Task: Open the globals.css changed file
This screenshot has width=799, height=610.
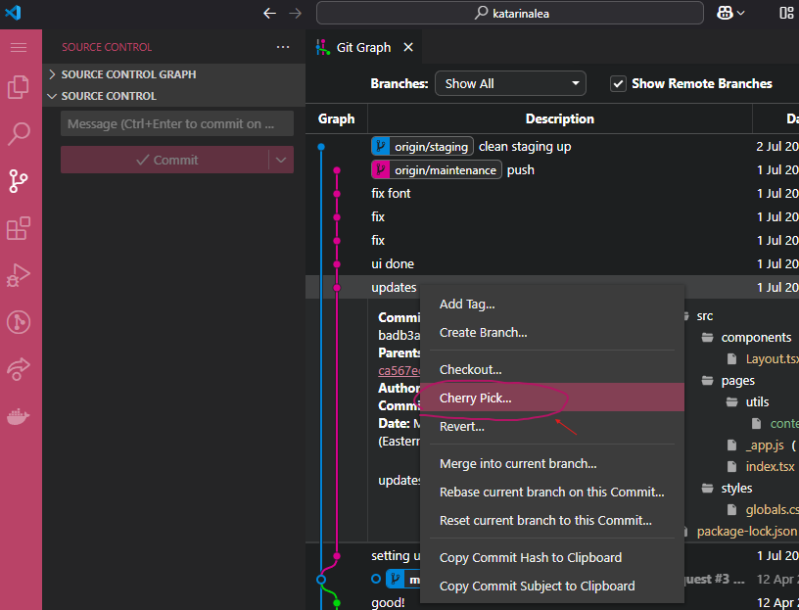Action: click(x=772, y=509)
